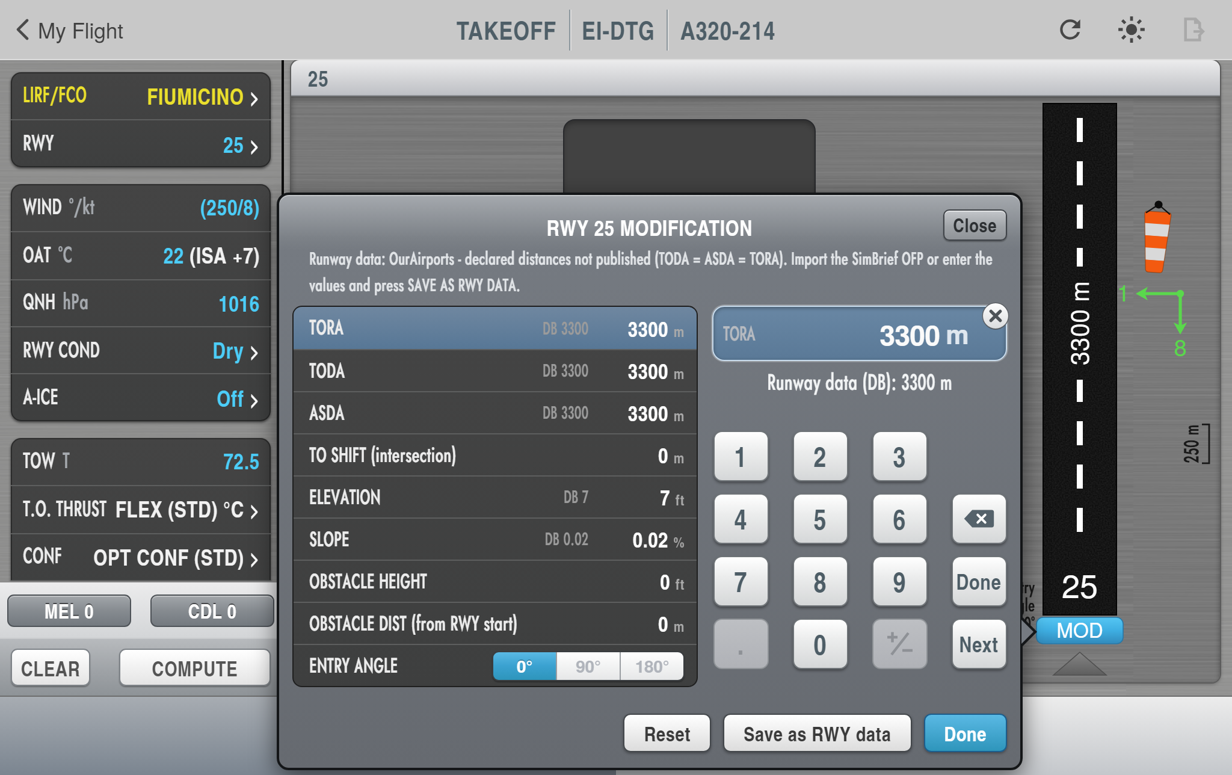The width and height of the screenshot is (1232, 775).
Task: Click Reset button
Action: (667, 733)
